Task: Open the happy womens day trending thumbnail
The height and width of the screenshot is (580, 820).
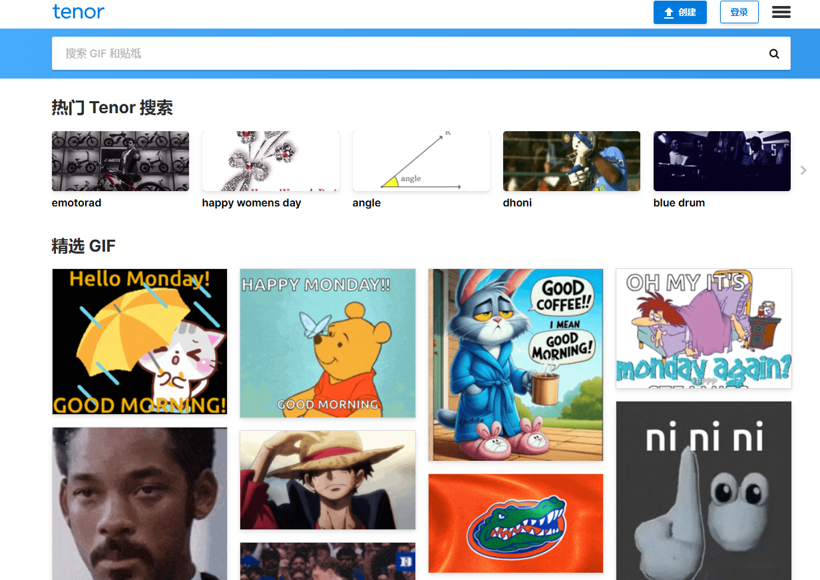Action: (x=271, y=161)
